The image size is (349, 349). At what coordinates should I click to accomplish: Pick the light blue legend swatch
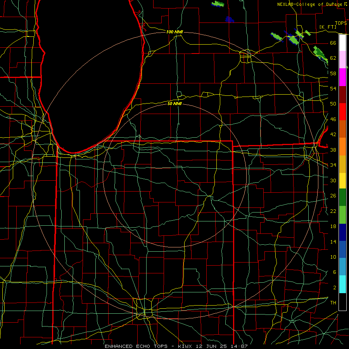point(342,267)
